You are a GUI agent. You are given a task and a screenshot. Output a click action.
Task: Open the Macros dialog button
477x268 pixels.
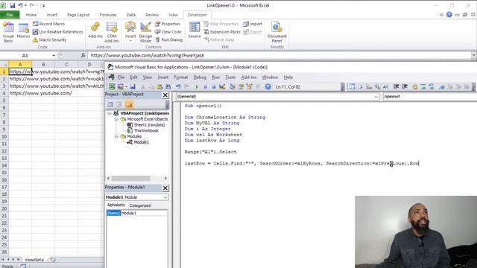click(23, 31)
